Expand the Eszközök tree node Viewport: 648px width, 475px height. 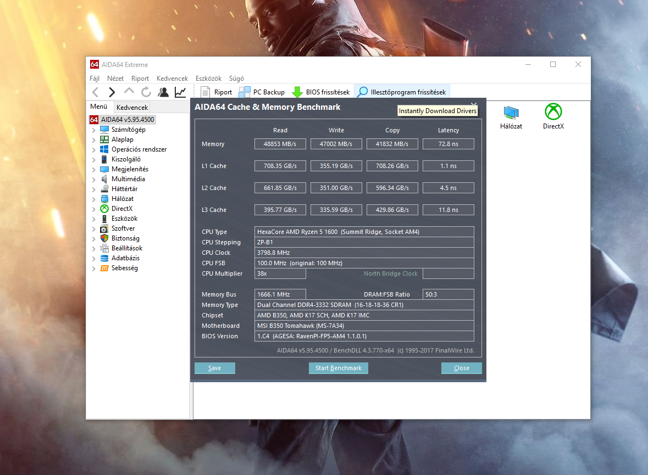94,219
